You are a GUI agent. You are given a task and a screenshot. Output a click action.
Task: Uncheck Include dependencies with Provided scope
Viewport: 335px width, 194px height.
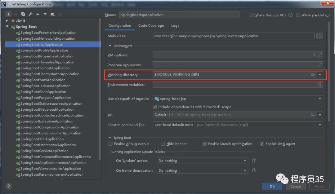point(155,107)
